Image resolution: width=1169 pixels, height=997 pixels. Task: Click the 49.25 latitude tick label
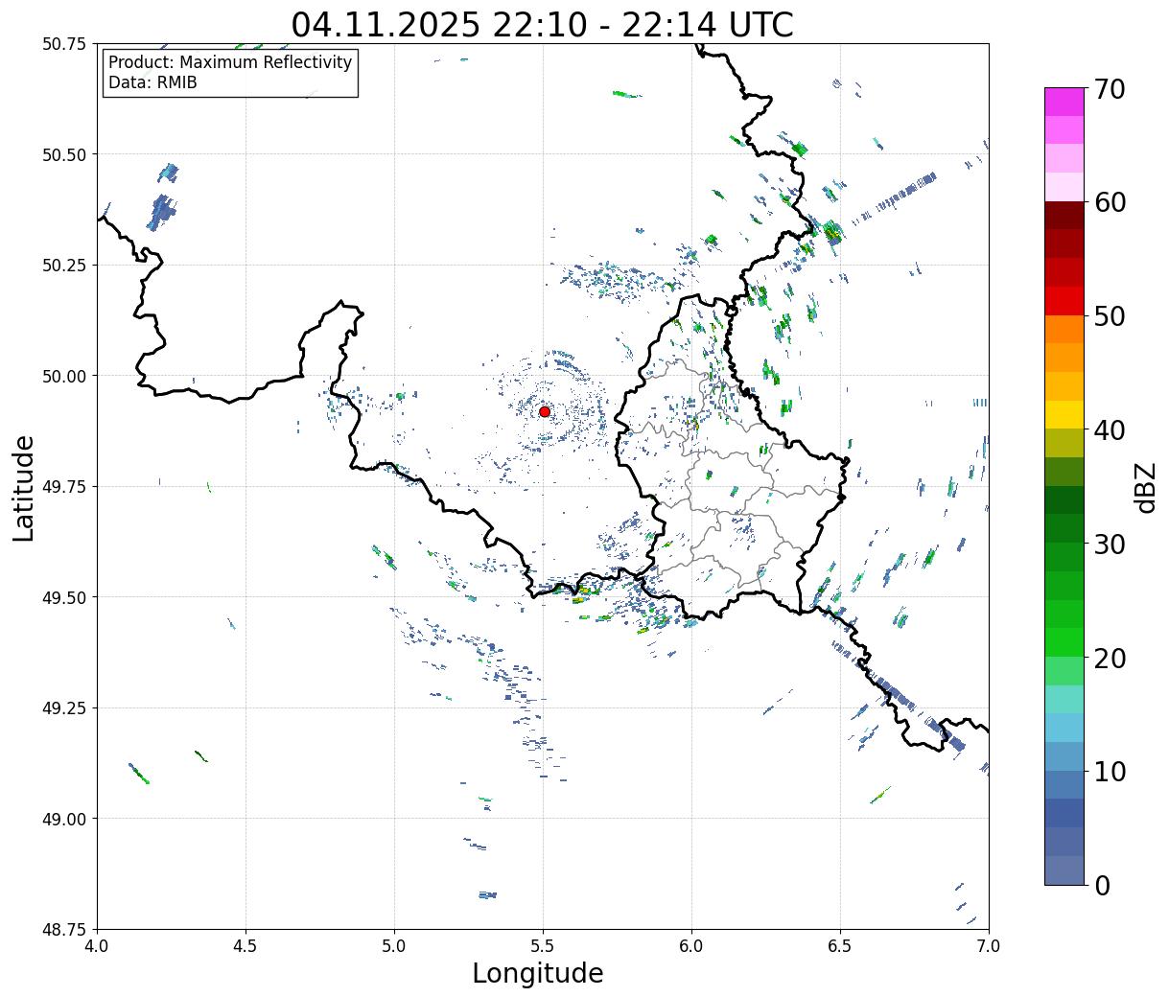[x=64, y=707]
